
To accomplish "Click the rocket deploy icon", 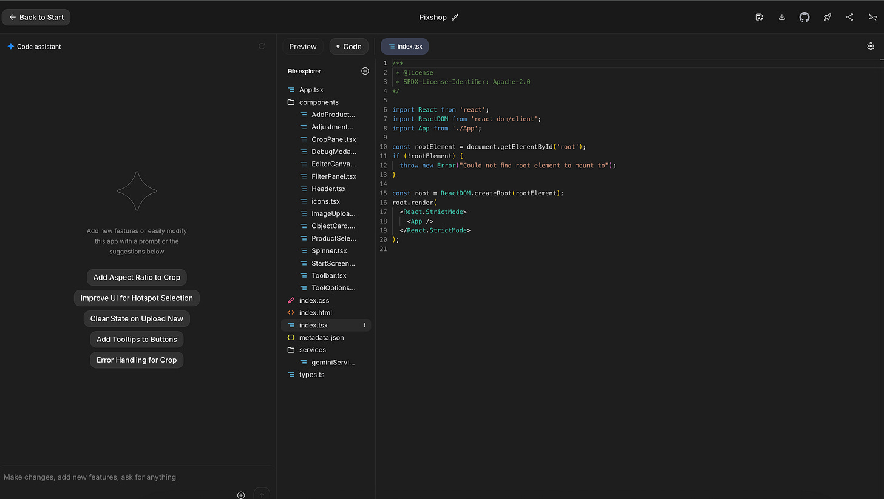I will (827, 17).
